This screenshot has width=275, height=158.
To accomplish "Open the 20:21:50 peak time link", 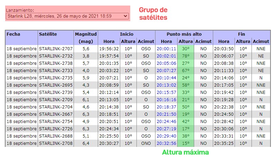I will [166, 114].
